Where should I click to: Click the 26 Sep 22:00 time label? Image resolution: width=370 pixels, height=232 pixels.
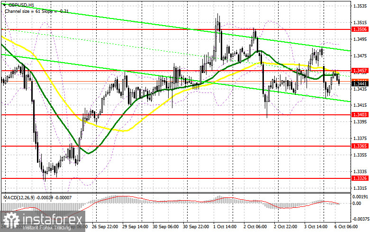click(105, 227)
